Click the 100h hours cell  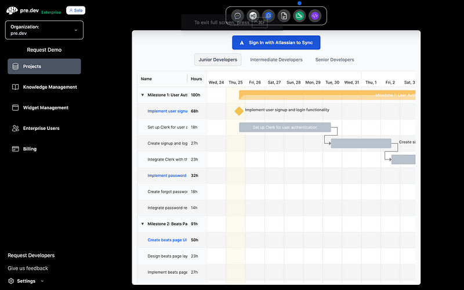coord(195,95)
